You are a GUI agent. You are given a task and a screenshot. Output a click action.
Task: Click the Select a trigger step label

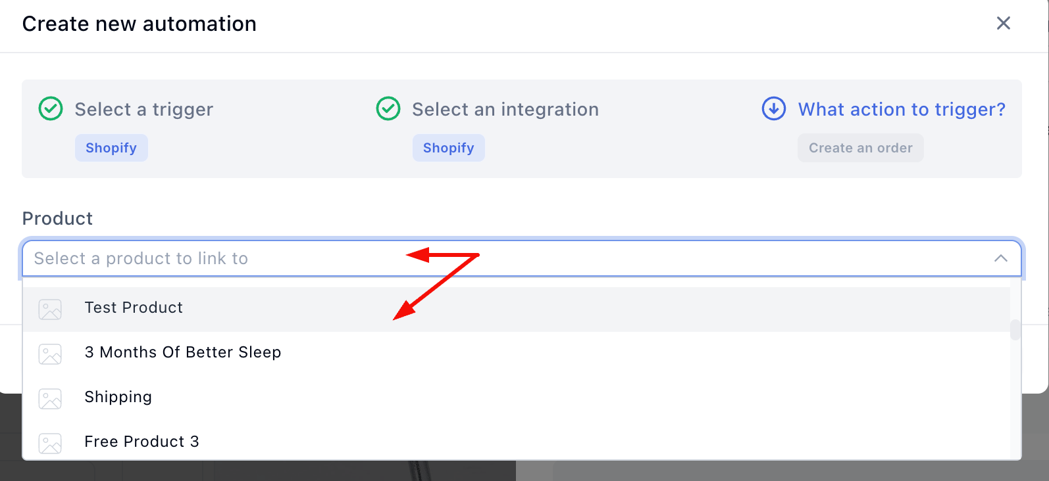point(144,109)
